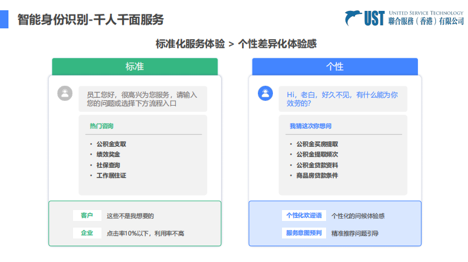Click the blue customer service avatar icon
This screenshot has width=468, height=262.
tap(265, 93)
